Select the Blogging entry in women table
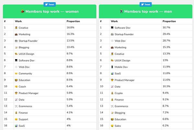 pyautogui.click(x=24, y=47)
